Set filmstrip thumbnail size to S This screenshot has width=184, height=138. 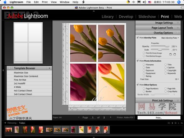click(172, 123)
